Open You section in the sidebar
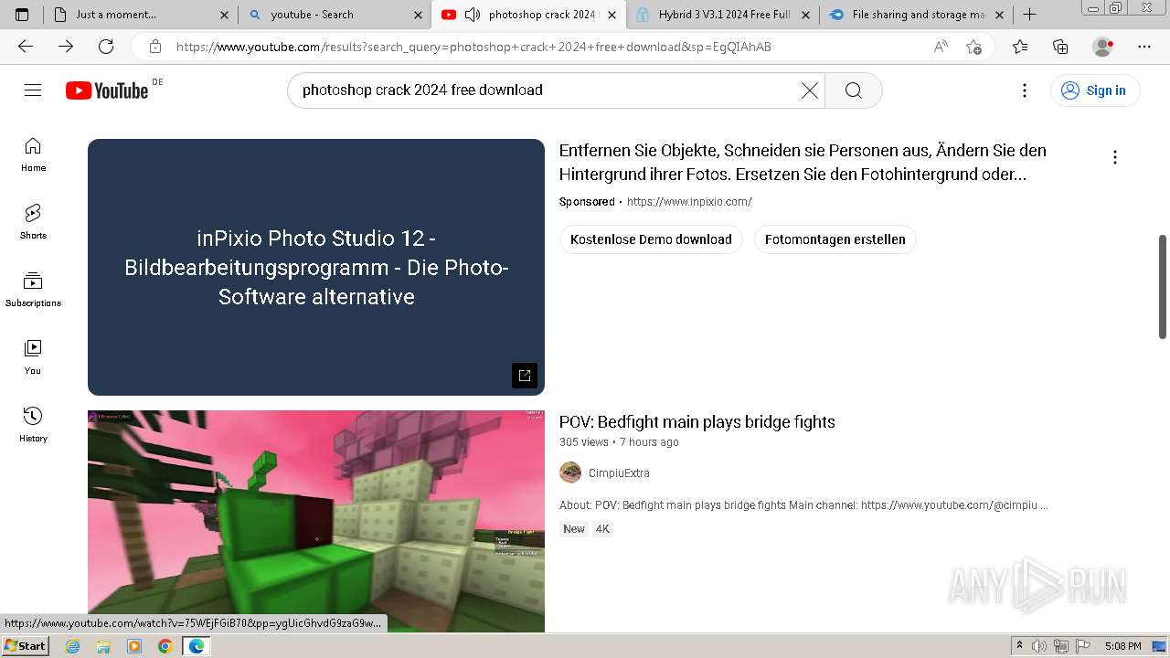 pos(33,357)
